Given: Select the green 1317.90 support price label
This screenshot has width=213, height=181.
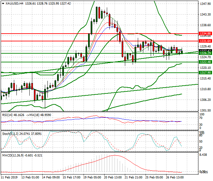Looking at the screenshot, I should [x=205, y=73].
